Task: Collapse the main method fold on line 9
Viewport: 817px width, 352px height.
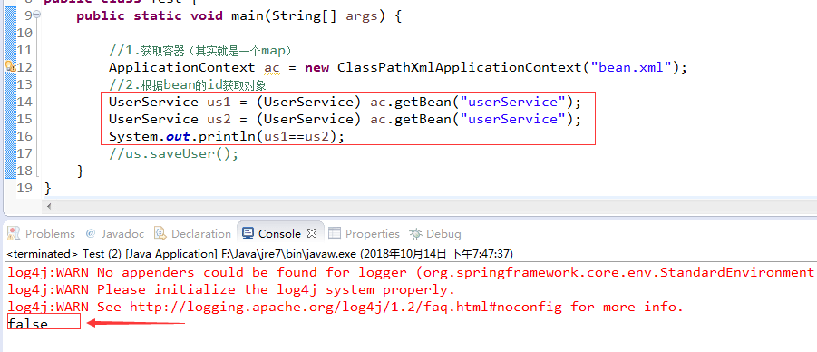Action: [35, 15]
